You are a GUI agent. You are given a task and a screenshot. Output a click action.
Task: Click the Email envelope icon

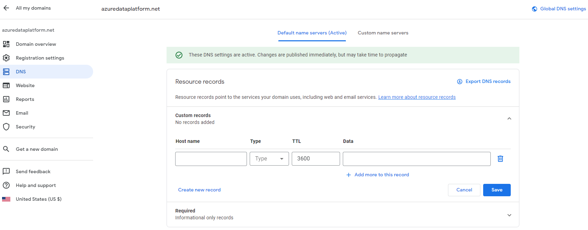[6, 113]
